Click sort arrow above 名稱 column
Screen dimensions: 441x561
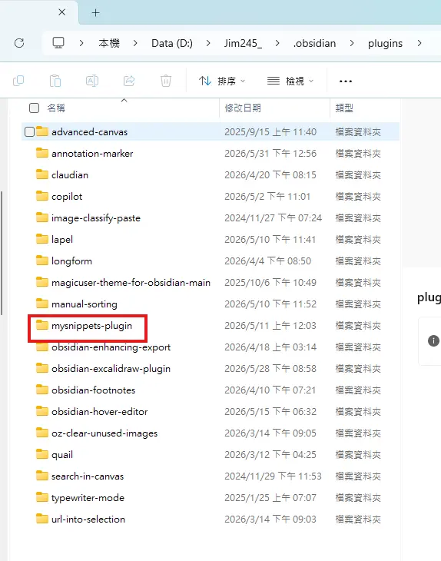coord(124,101)
